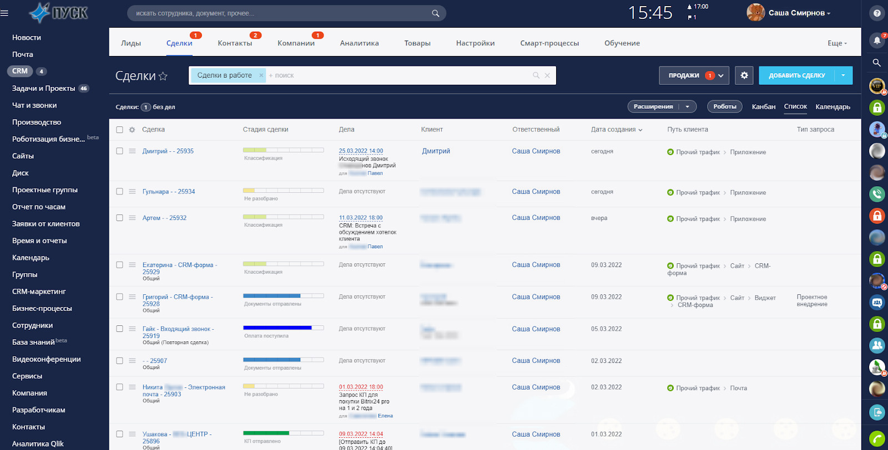
Task: Check the Гайк 25919 deal checkbox
Action: pyautogui.click(x=119, y=329)
